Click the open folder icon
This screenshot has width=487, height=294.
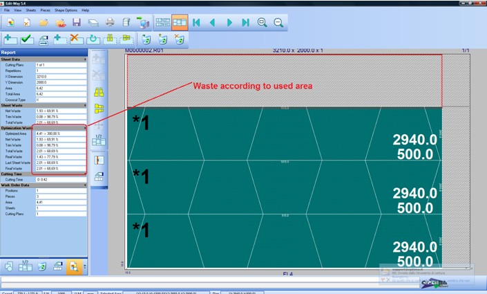coord(44,22)
